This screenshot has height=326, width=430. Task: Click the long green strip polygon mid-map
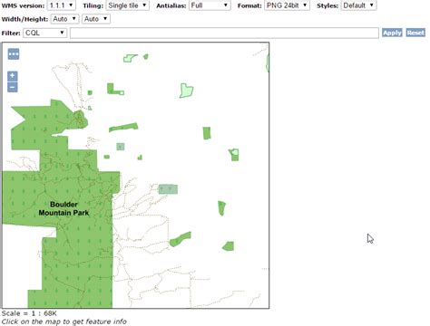click(x=123, y=127)
